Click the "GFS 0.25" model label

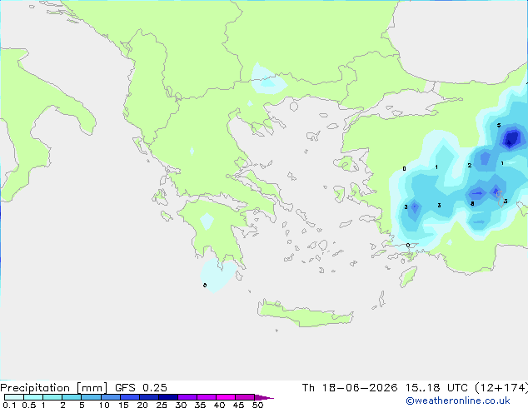click(x=141, y=388)
